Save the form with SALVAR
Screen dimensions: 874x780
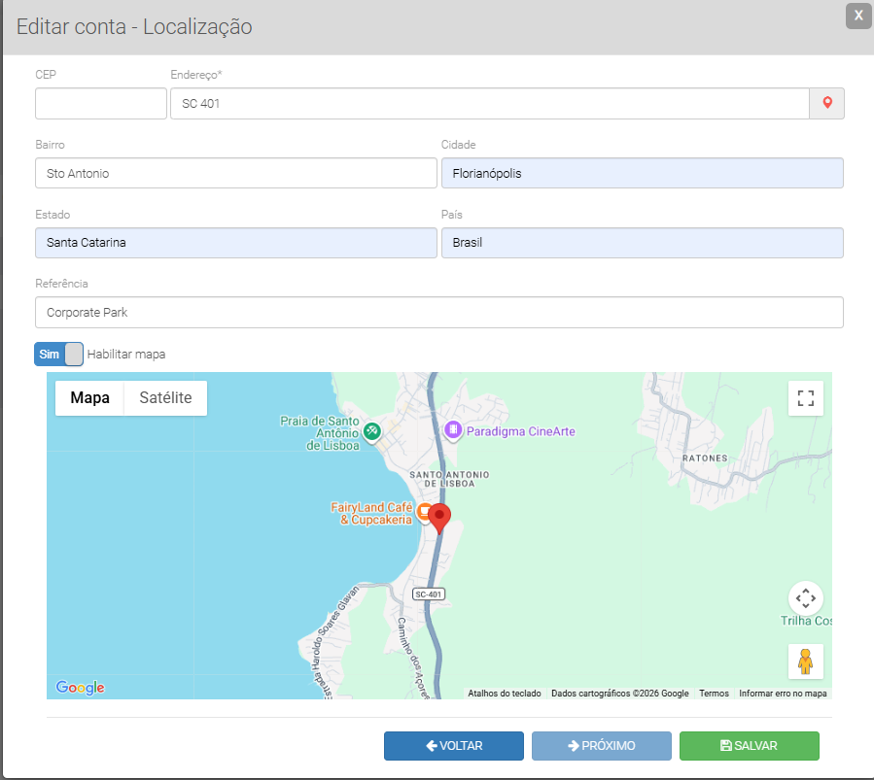(749, 746)
